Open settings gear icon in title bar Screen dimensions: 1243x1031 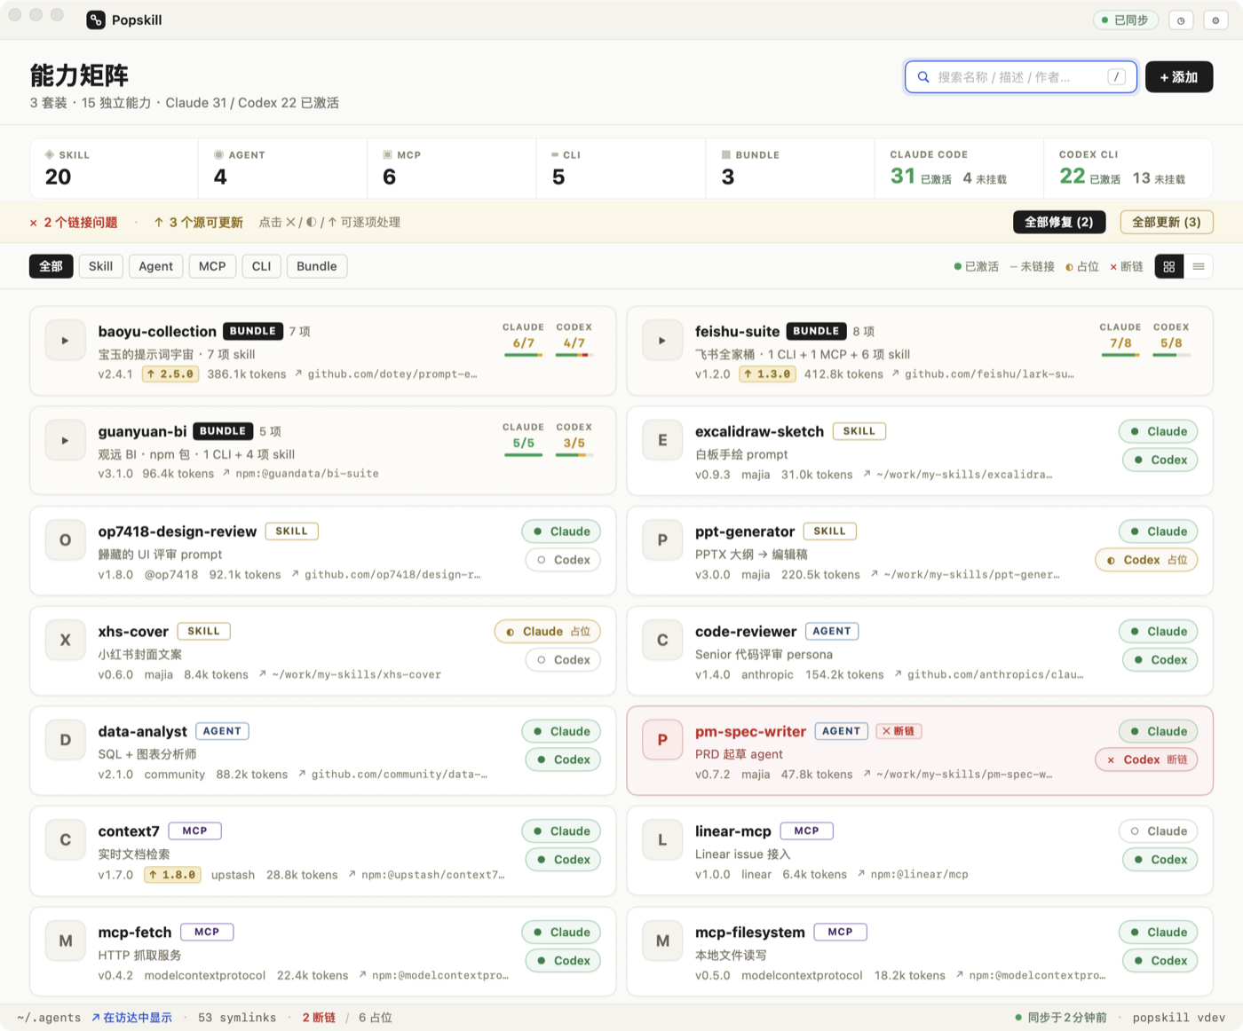(1215, 20)
